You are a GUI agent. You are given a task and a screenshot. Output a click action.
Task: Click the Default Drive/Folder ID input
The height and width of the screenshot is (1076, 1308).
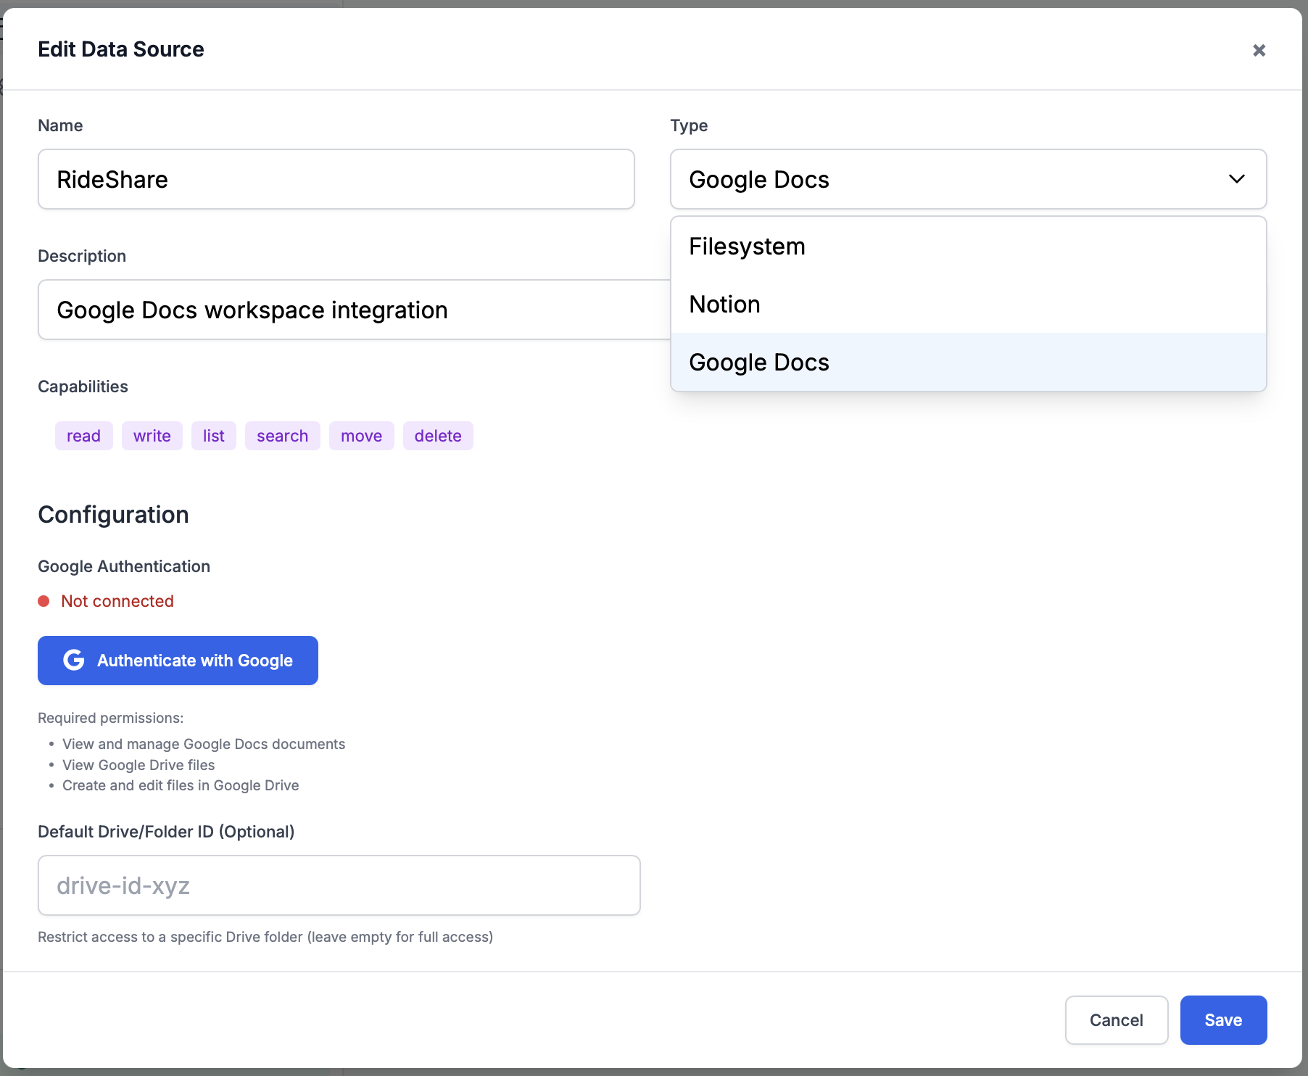(339, 885)
